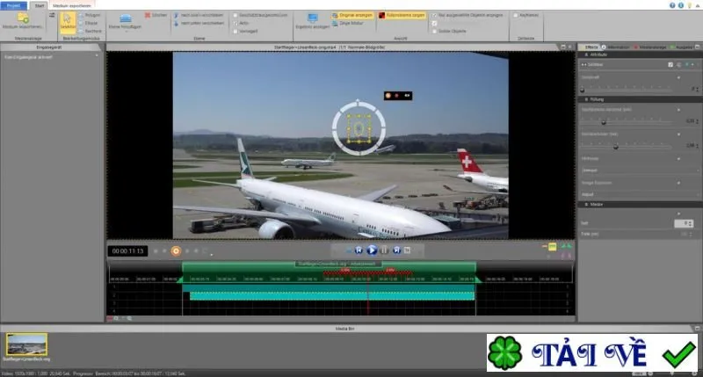Toggle Nur ausgewählte Objekte anzeigen checkbox
The image size is (703, 377).
(x=434, y=15)
